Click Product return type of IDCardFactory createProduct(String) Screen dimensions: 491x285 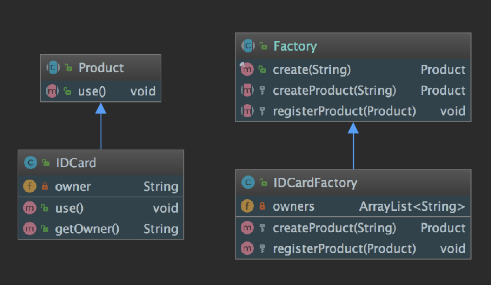(x=443, y=228)
